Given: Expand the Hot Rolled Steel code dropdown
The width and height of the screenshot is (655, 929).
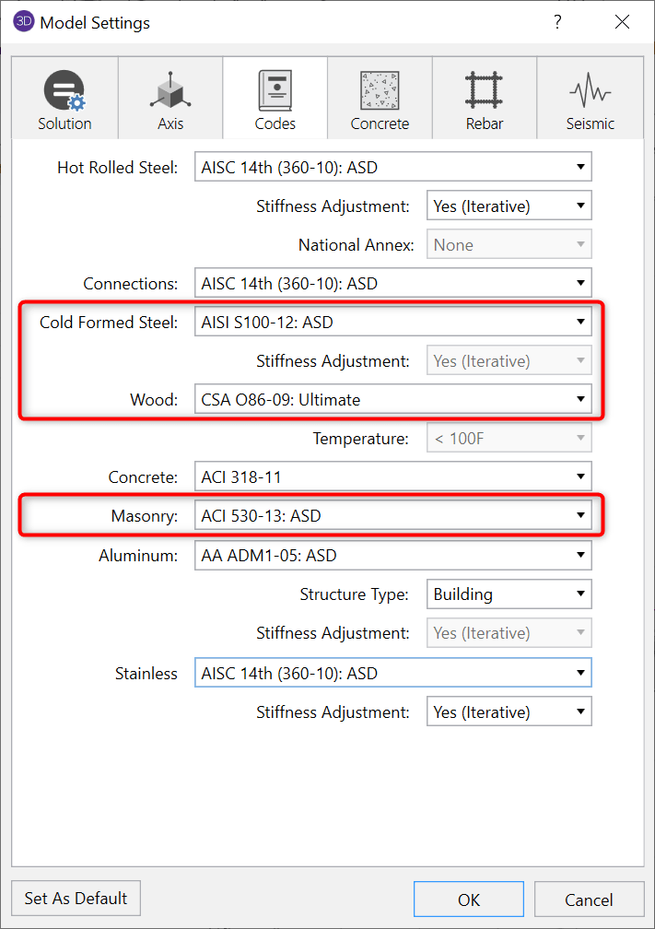Looking at the screenshot, I should pyautogui.click(x=392, y=168).
